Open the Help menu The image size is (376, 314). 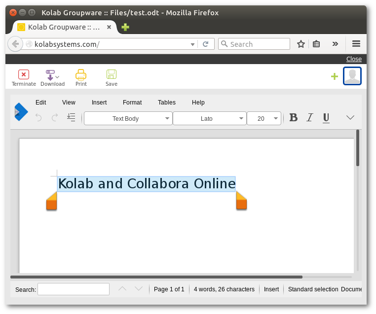[198, 102]
